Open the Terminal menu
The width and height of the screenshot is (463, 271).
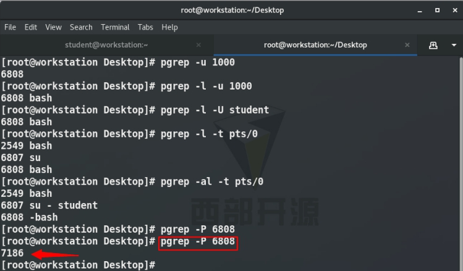coord(115,27)
